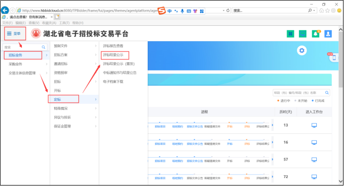This screenshot has width=344, height=186.
Task: Expand the 定标 submenu entry
Action: coord(74,100)
